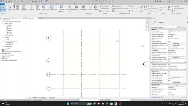Select the Door tool

(x=14, y=8)
